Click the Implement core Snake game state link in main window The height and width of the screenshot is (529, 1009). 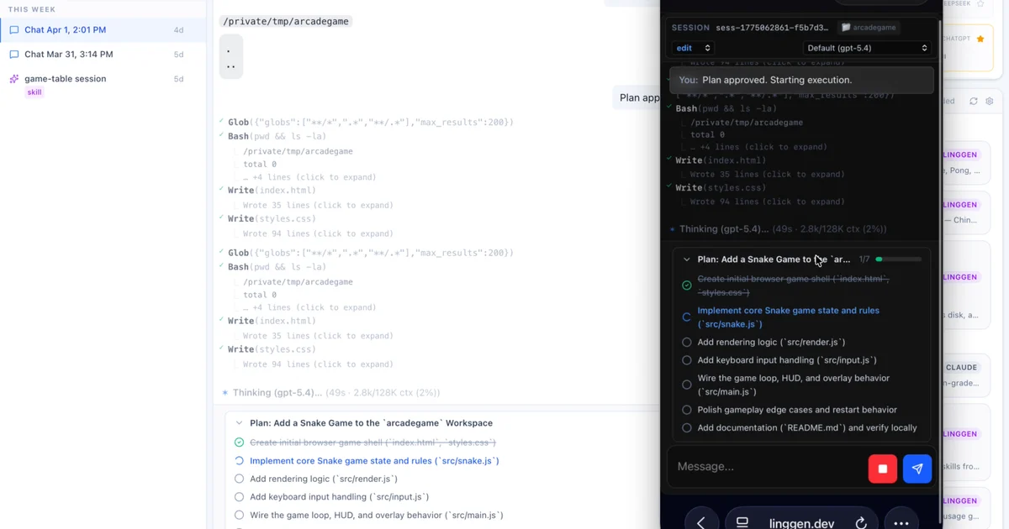374,461
